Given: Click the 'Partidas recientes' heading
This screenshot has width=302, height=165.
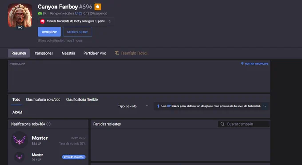Looking at the screenshot, I should tap(107, 124).
